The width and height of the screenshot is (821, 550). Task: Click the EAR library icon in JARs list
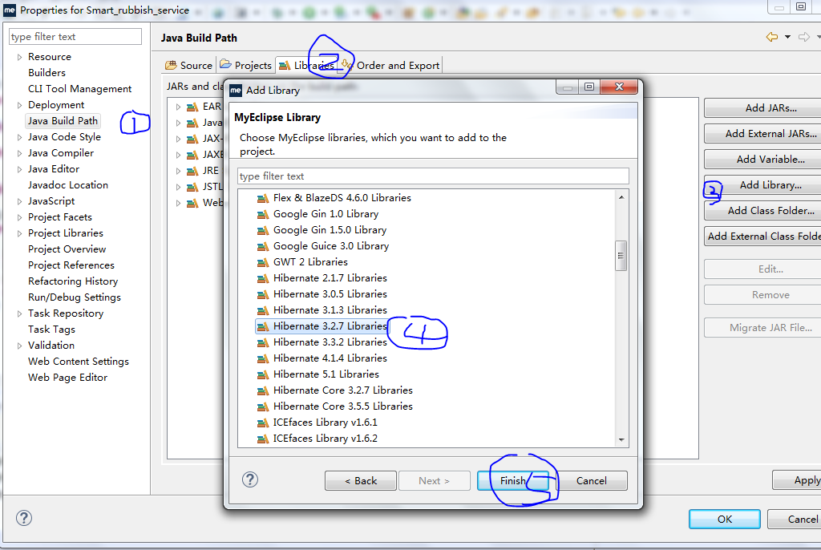(x=192, y=107)
